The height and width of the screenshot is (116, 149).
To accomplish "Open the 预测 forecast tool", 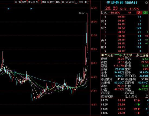I will pyautogui.click(x=71, y=2).
